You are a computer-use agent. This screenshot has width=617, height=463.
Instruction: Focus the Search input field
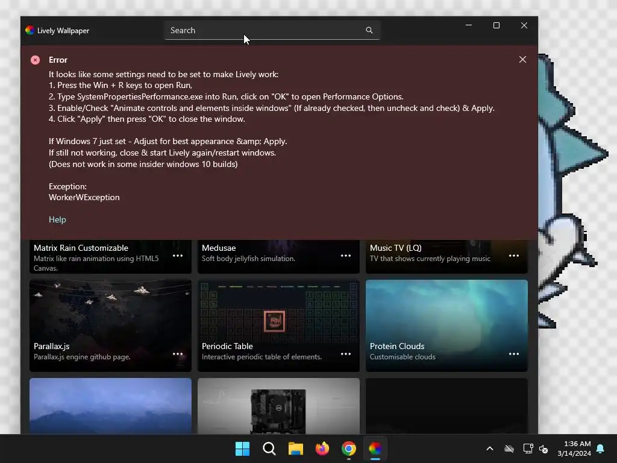click(x=272, y=30)
